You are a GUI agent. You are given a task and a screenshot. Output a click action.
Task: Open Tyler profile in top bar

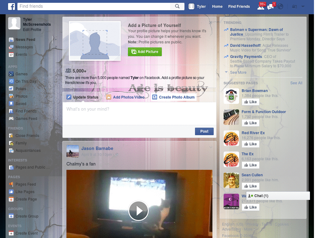pos(197,7)
